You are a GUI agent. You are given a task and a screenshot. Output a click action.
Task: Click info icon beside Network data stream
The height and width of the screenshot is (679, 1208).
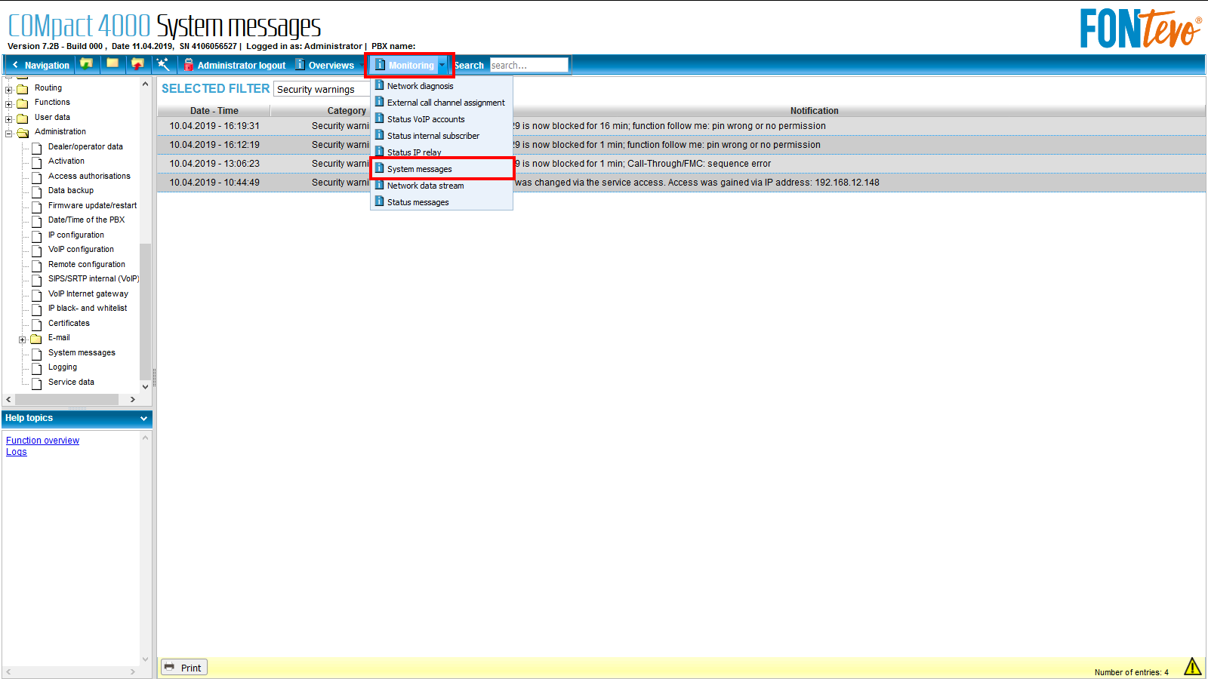[x=380, y=185]
